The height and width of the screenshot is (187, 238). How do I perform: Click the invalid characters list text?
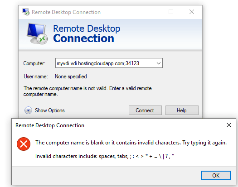click(x=105, y=156)
